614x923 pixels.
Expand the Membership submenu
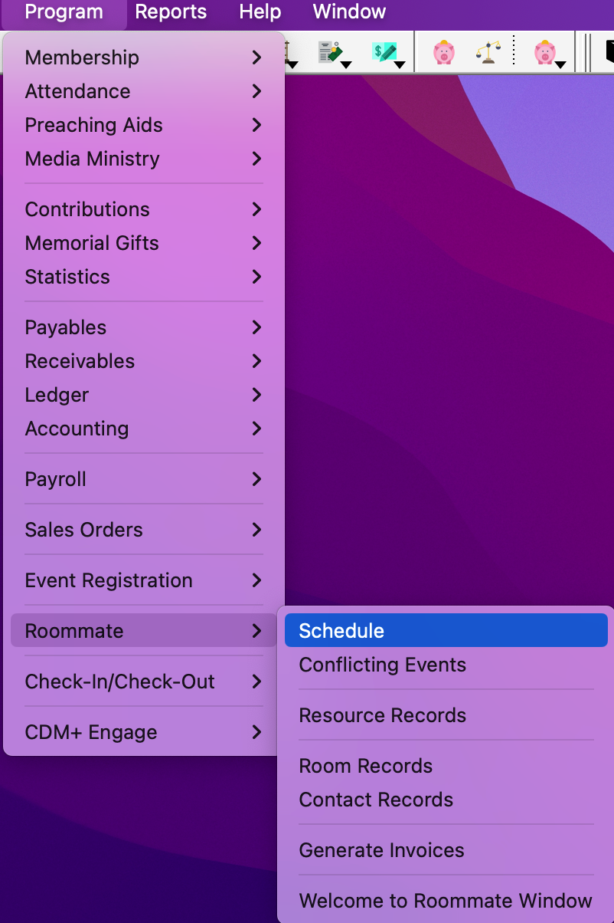point(143,57)
